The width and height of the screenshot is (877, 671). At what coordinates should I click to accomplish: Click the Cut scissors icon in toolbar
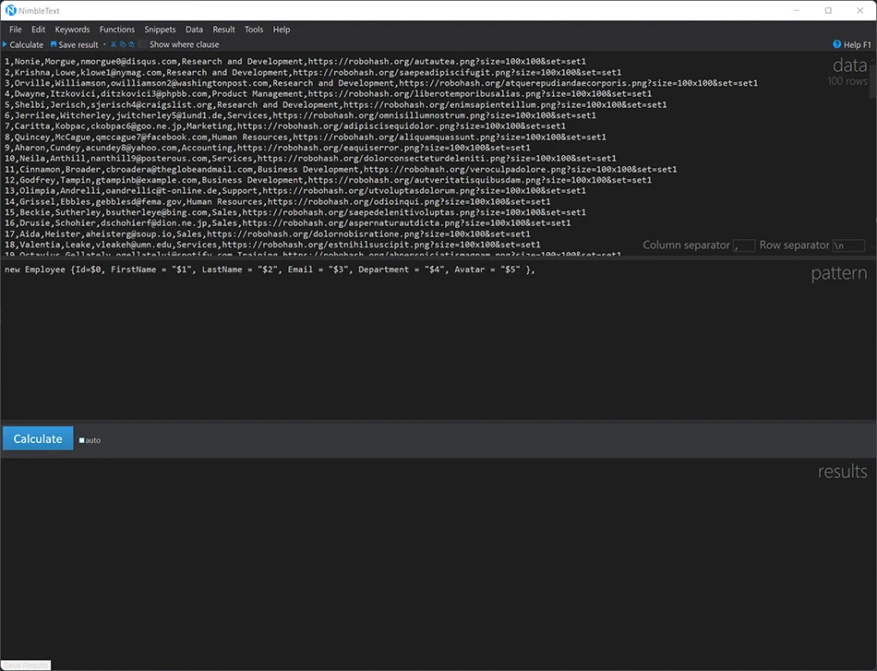coord(114,44)
